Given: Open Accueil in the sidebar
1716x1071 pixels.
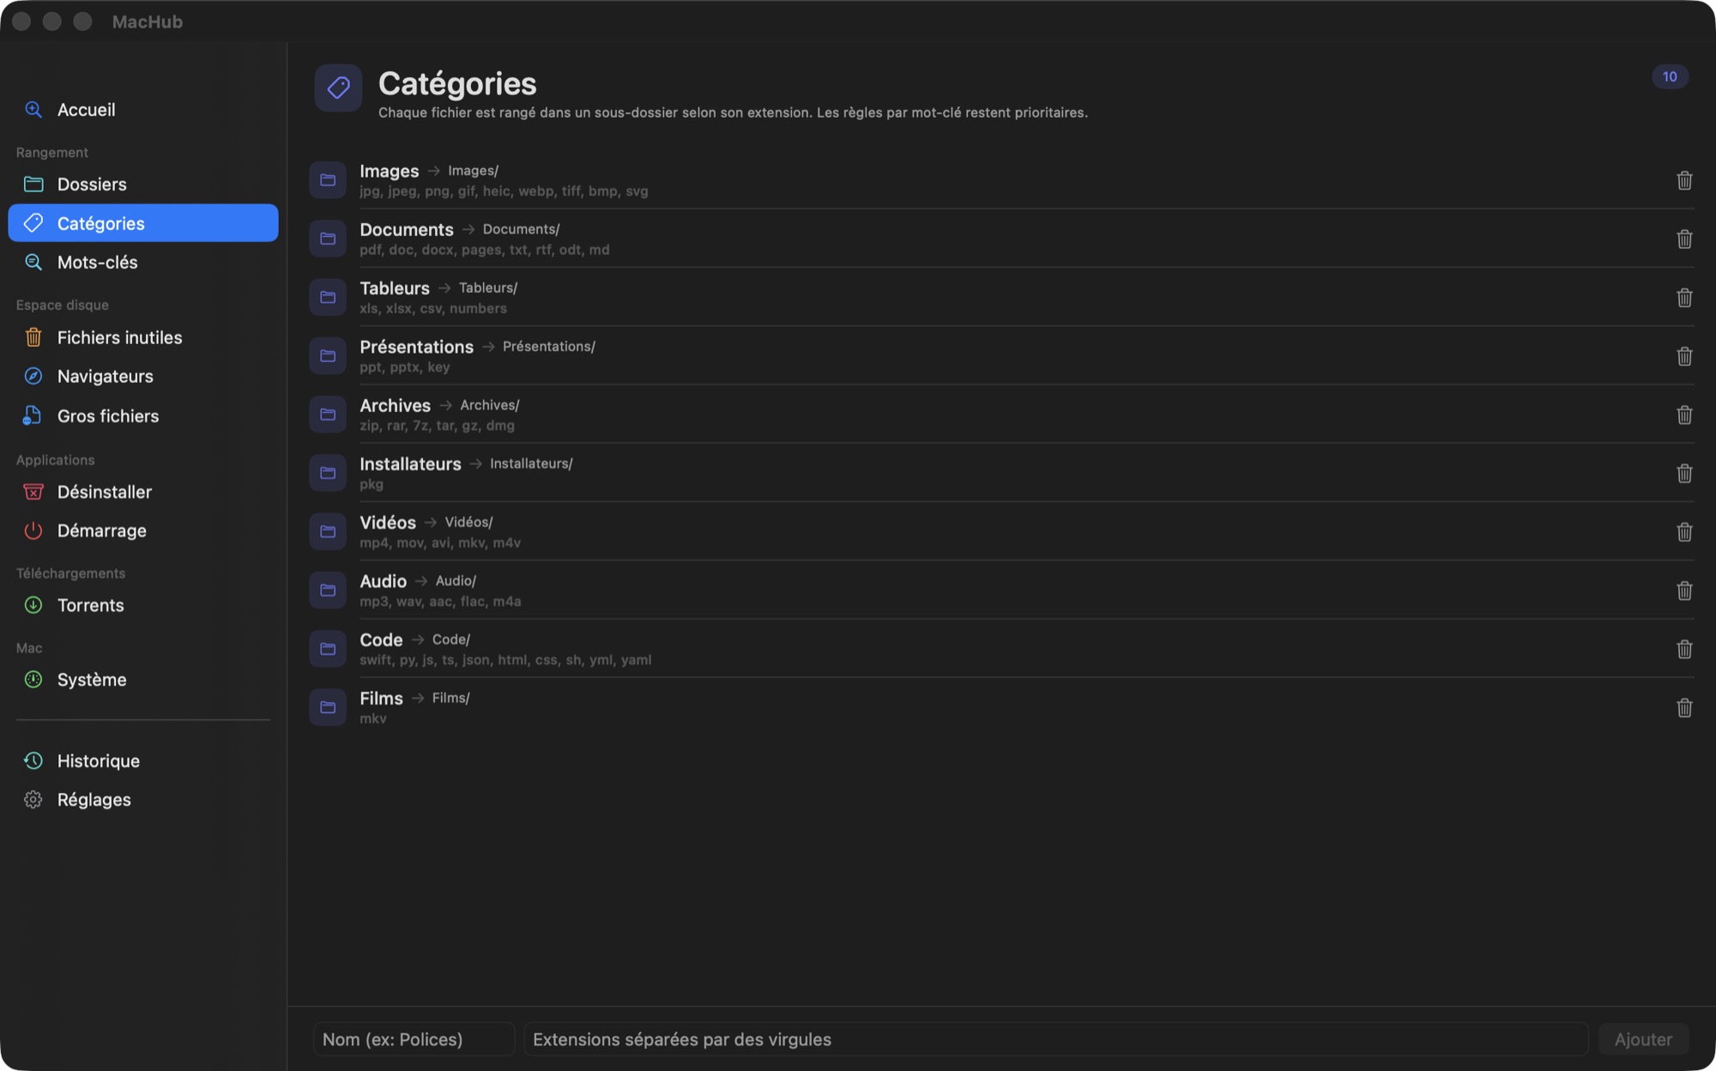Looking at the screenshot, I should tap(143, 110).
